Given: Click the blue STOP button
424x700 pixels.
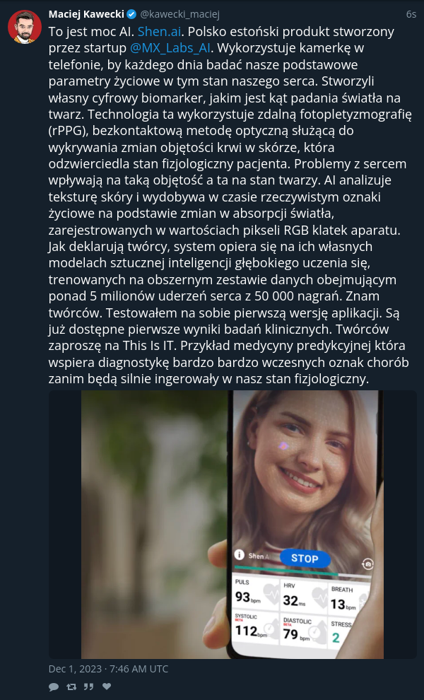Looking at the screenshot, I should [x=305, y=558].
